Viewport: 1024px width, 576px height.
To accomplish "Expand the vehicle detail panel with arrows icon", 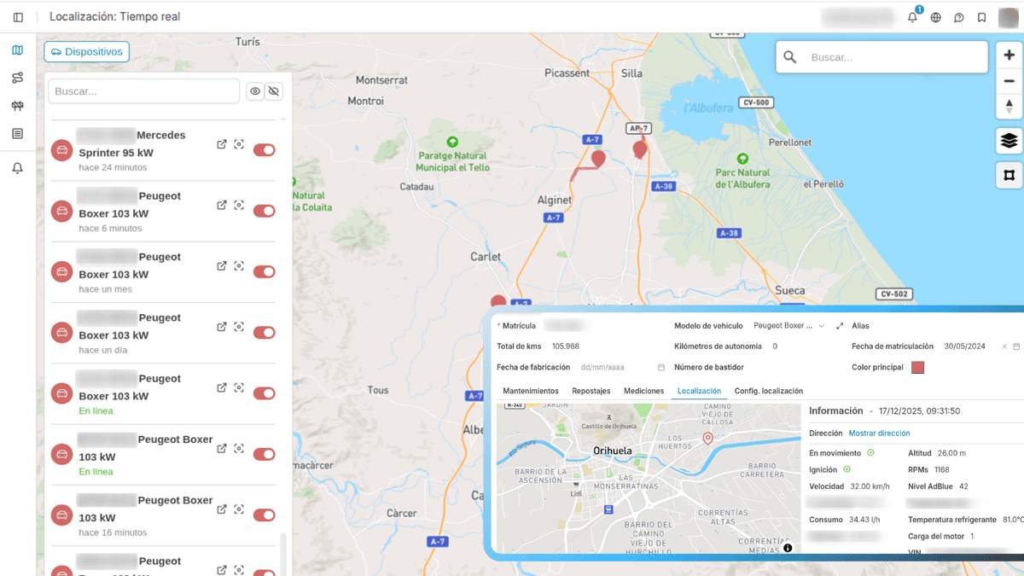I will (x=840, y=326).
